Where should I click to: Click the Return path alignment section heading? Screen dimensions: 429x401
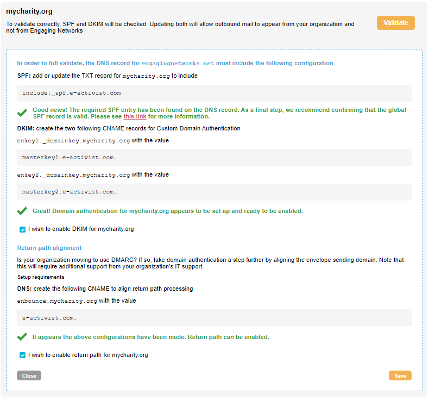pos(49,248)
